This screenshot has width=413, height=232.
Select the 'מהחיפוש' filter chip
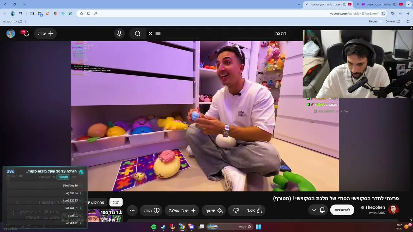tap(97, 202)
